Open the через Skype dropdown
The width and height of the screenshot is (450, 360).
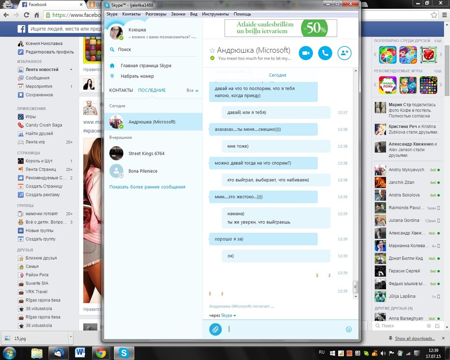point(228,315)
